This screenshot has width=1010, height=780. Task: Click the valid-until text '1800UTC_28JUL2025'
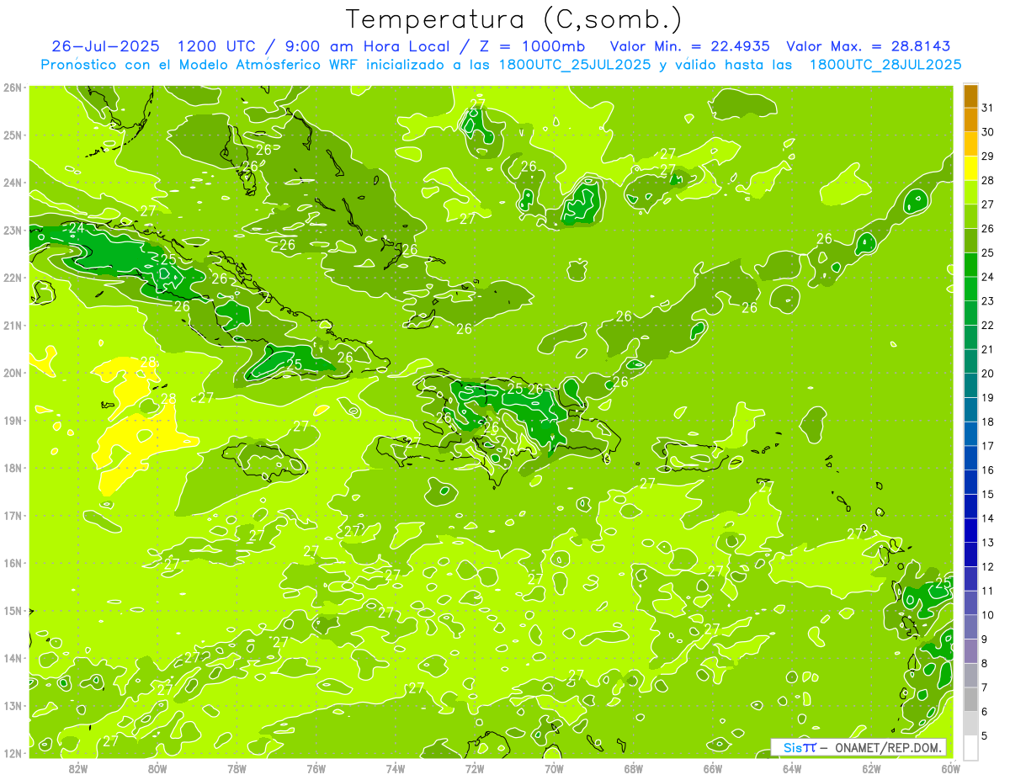point(885,65)
